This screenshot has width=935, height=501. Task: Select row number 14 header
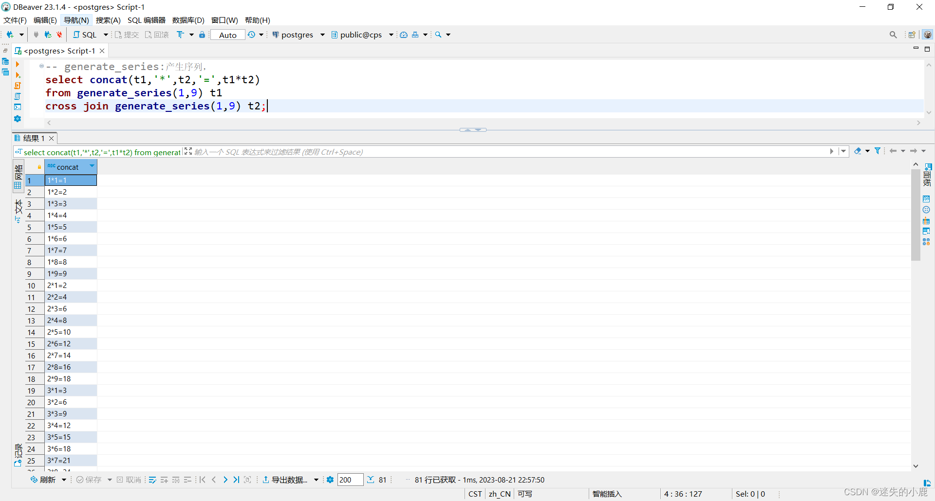[x=35, y=332]
